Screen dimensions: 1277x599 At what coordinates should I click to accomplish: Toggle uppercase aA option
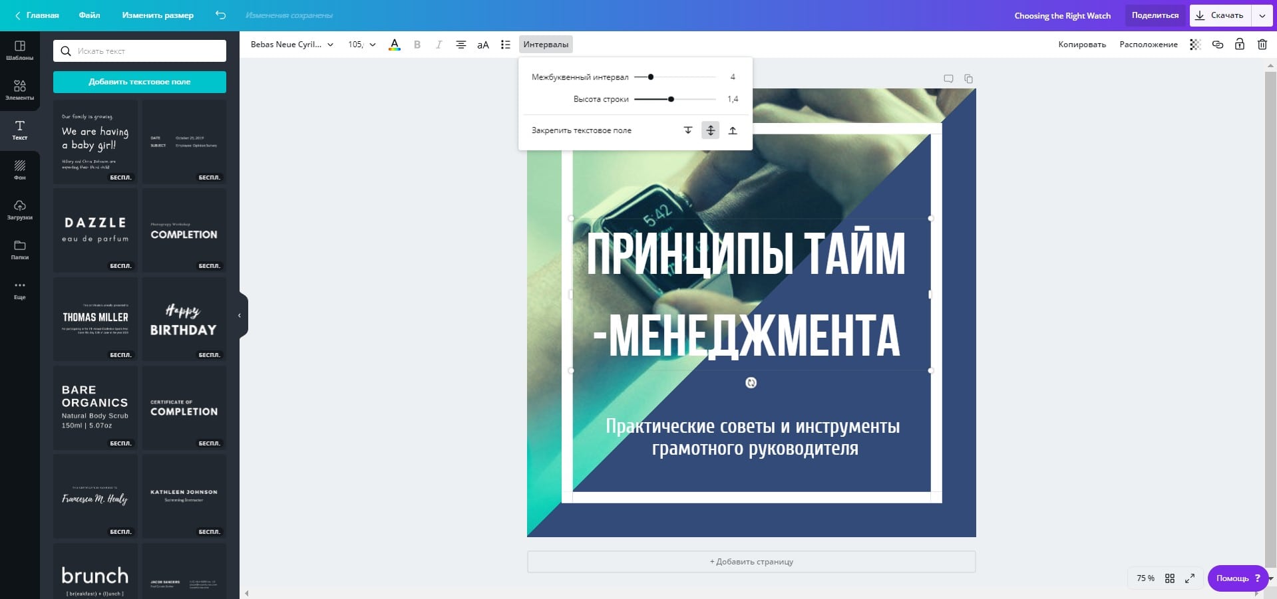click(483, 45)
